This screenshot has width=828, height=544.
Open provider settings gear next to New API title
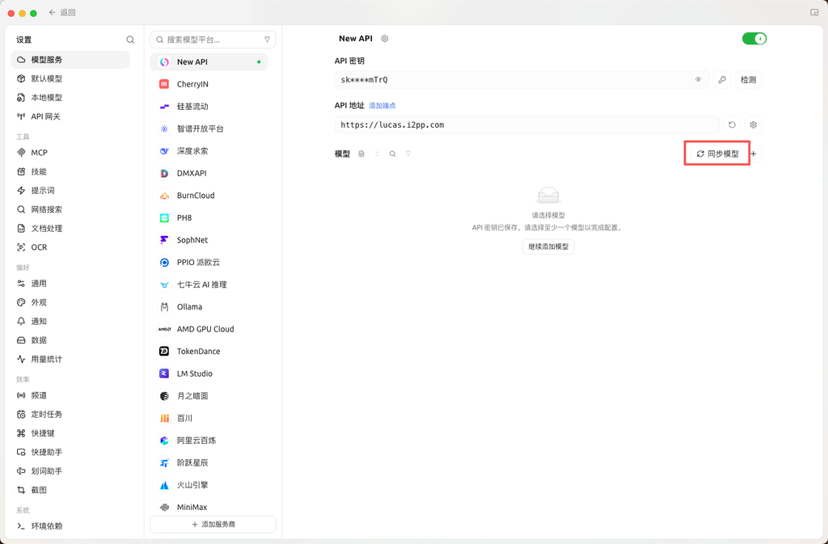[384, 39]
